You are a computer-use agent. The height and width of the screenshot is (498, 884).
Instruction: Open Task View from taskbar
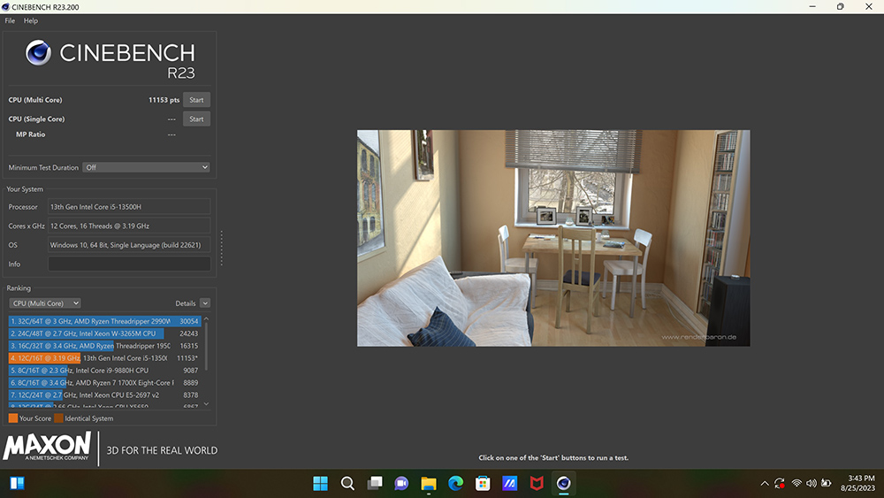click(x=374, y=483)
